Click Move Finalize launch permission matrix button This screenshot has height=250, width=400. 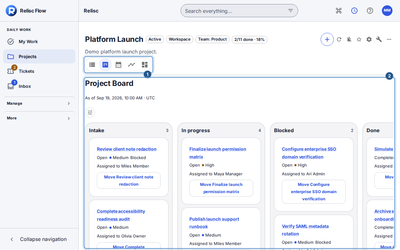221,188
